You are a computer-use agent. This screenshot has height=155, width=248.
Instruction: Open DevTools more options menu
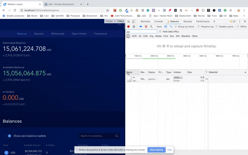click(x=240, y=21)
